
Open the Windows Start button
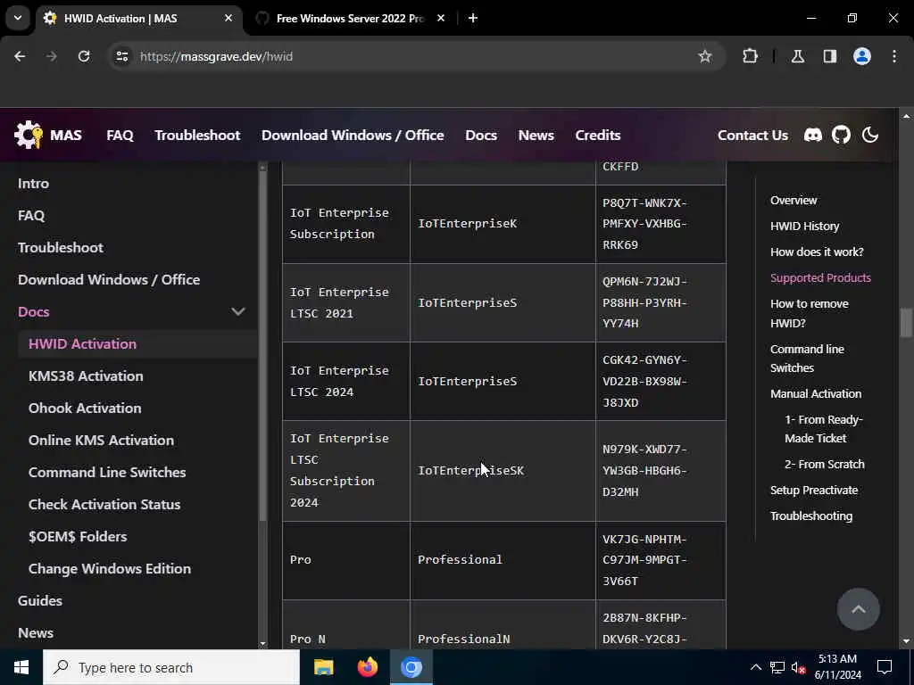coord(21,667)
